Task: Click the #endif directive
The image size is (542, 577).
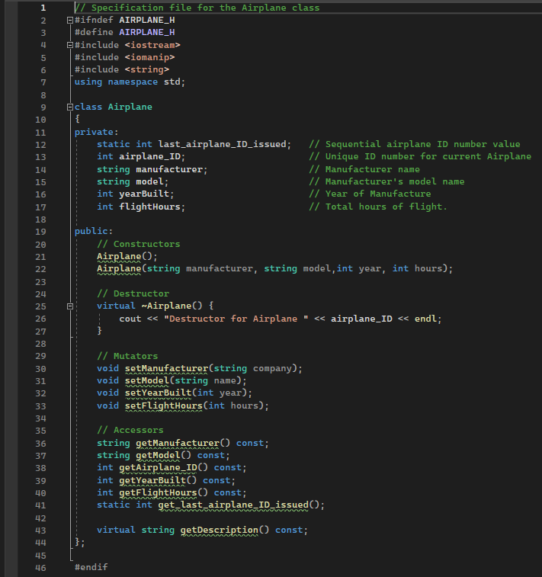Action: tap(91, 567)
